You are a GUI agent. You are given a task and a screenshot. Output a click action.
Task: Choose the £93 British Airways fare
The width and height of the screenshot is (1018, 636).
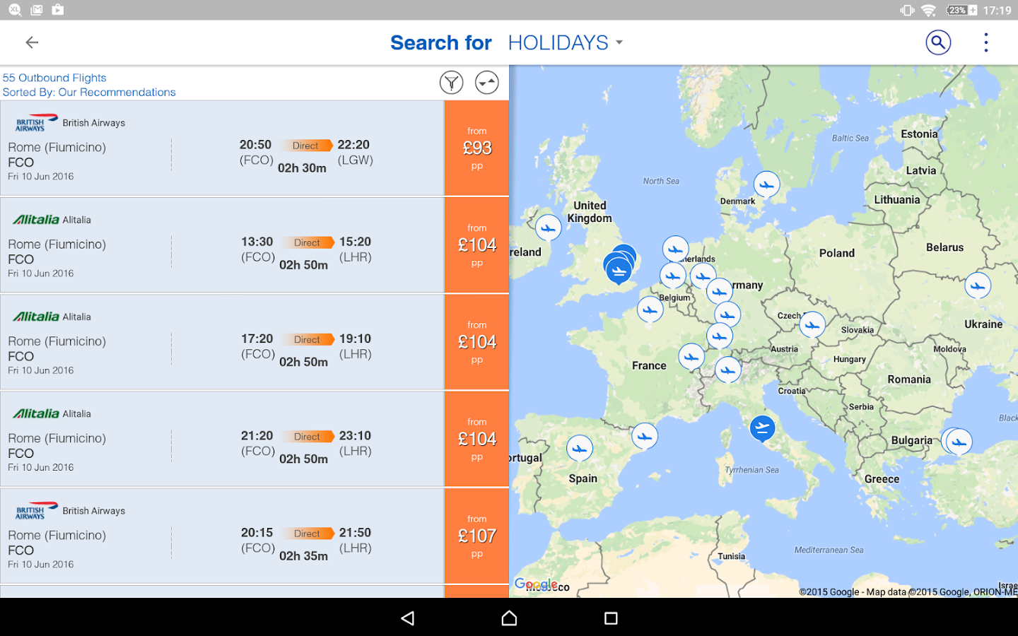click(477, 148)
